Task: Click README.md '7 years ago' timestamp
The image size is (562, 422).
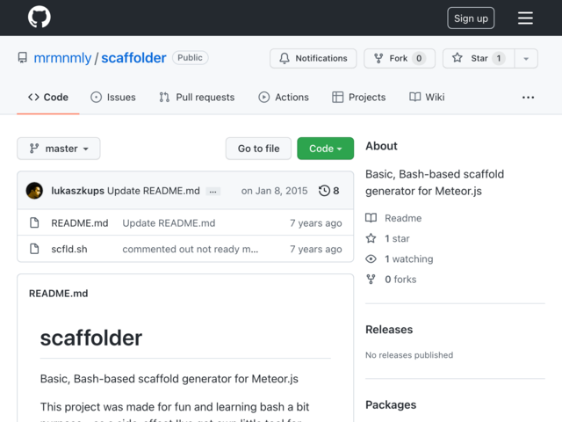Action: [316, 223]
